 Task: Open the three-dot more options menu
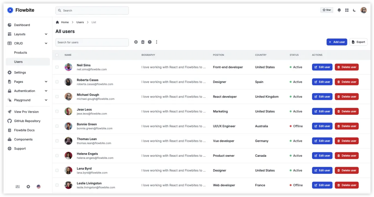click(157, 42)
